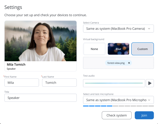Choose the Blur virtual background

(118, 49)
